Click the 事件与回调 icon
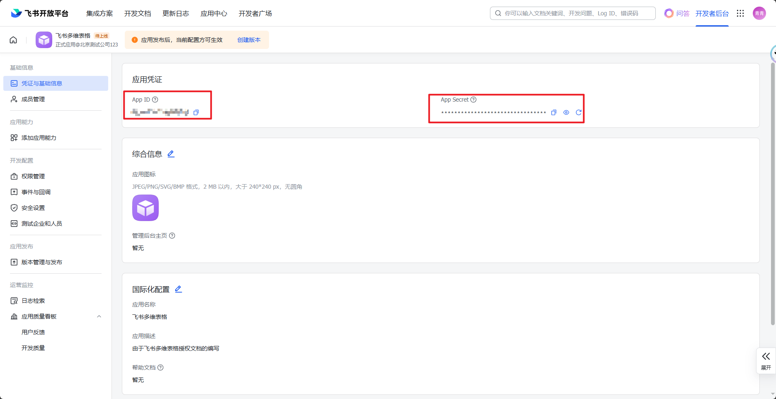The image size is (776, 399). 14,192
